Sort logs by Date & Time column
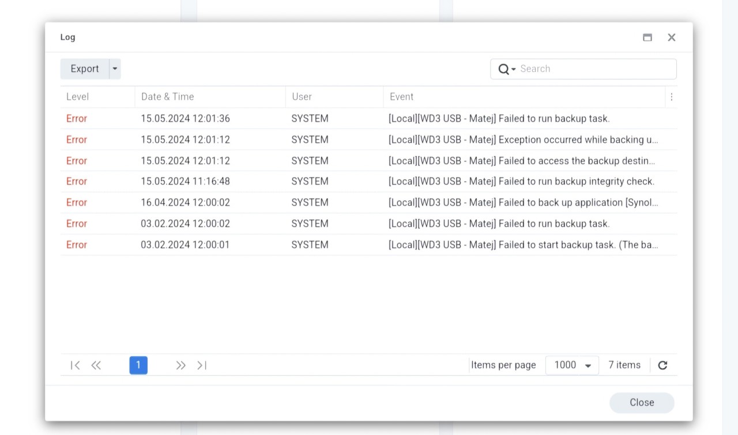This screenshot has height=435, width=738. pos(167,96)
